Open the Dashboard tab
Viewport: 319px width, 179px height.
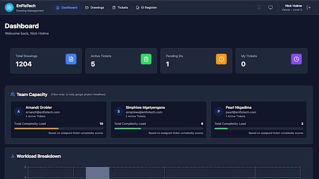67,8
